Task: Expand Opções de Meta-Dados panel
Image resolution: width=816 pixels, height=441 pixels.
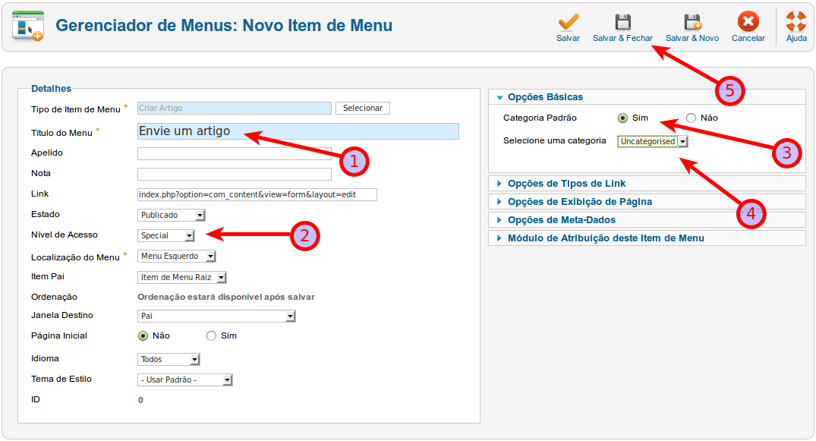Action: (x=561, y=220)
